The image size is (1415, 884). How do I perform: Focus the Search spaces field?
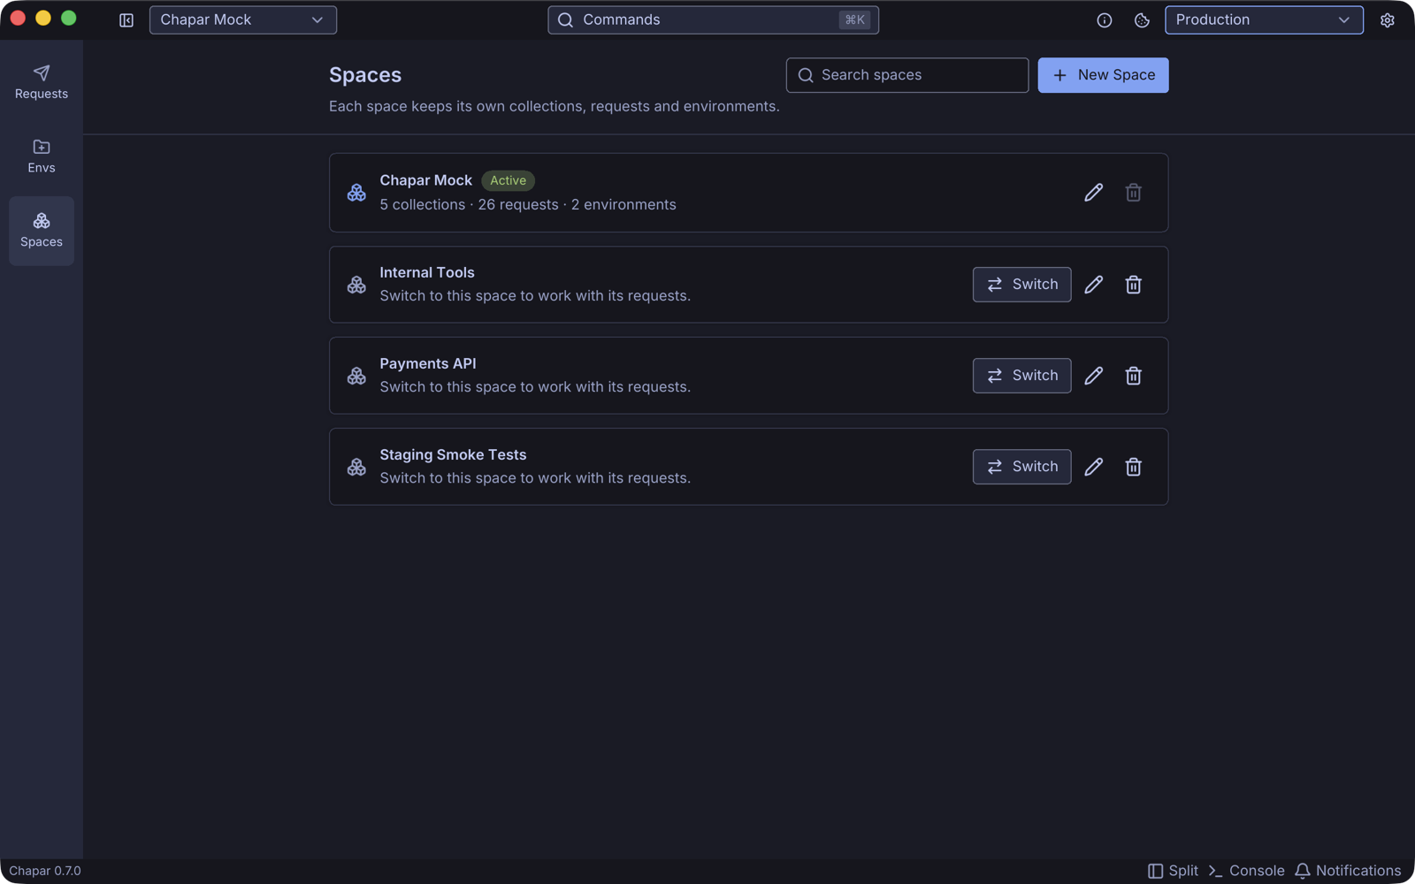click(907, 75)
